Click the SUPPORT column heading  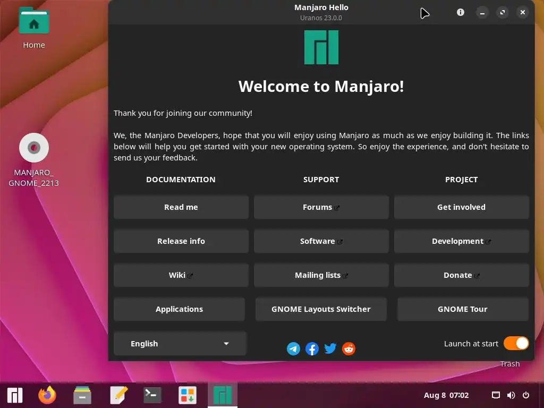(x=321, y=180)
